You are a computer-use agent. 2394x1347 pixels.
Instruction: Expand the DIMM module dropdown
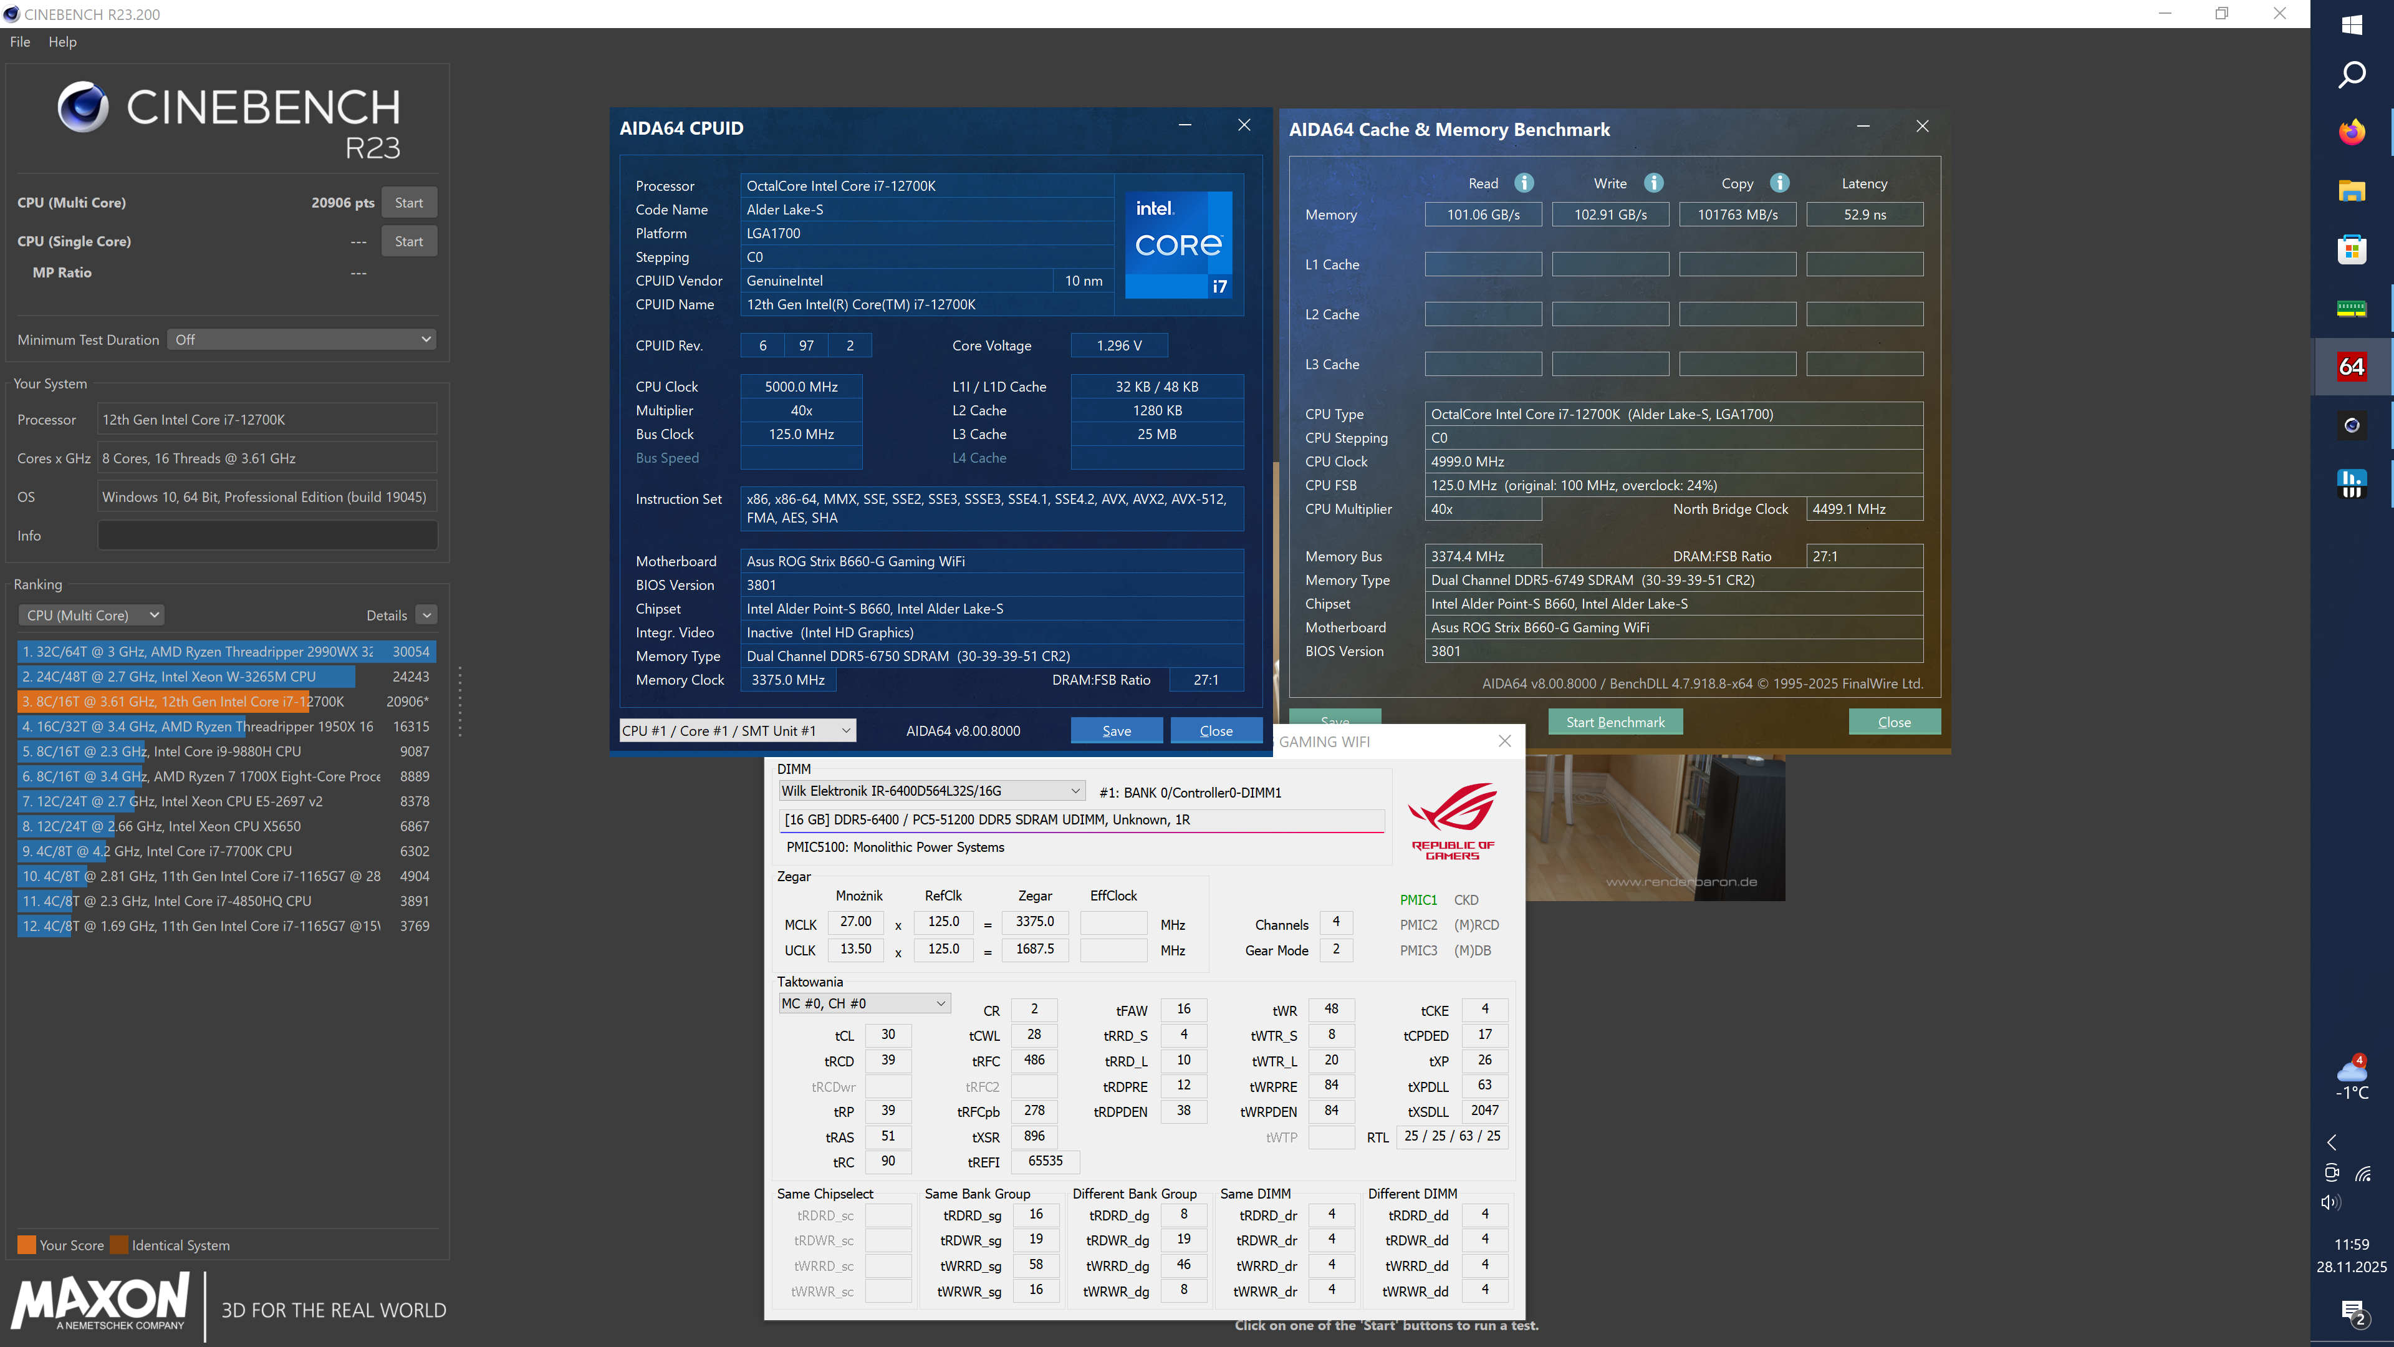931,791
